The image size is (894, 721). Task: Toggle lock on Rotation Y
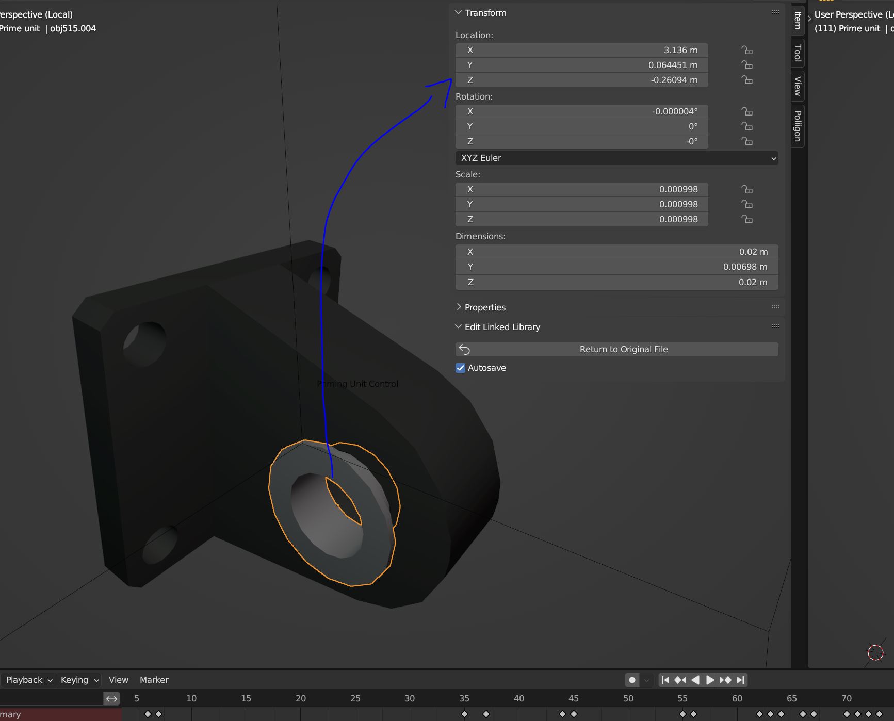coord(747,126)
